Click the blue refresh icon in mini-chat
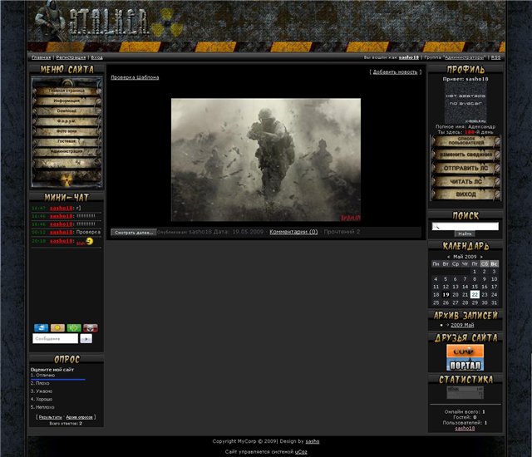This screenshot has width=532, height=457. (41, 328)
